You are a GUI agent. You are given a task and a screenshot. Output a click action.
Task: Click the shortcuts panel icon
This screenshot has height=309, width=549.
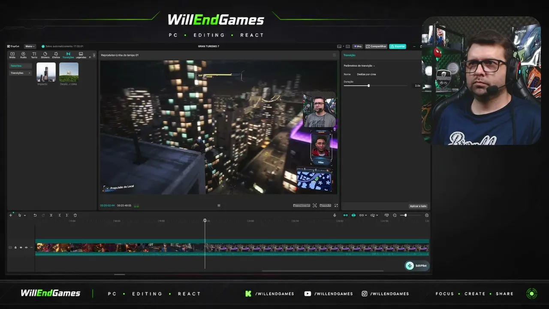point(348,46)
